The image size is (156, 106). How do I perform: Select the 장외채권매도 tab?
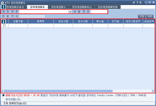(x=37, y=7)
